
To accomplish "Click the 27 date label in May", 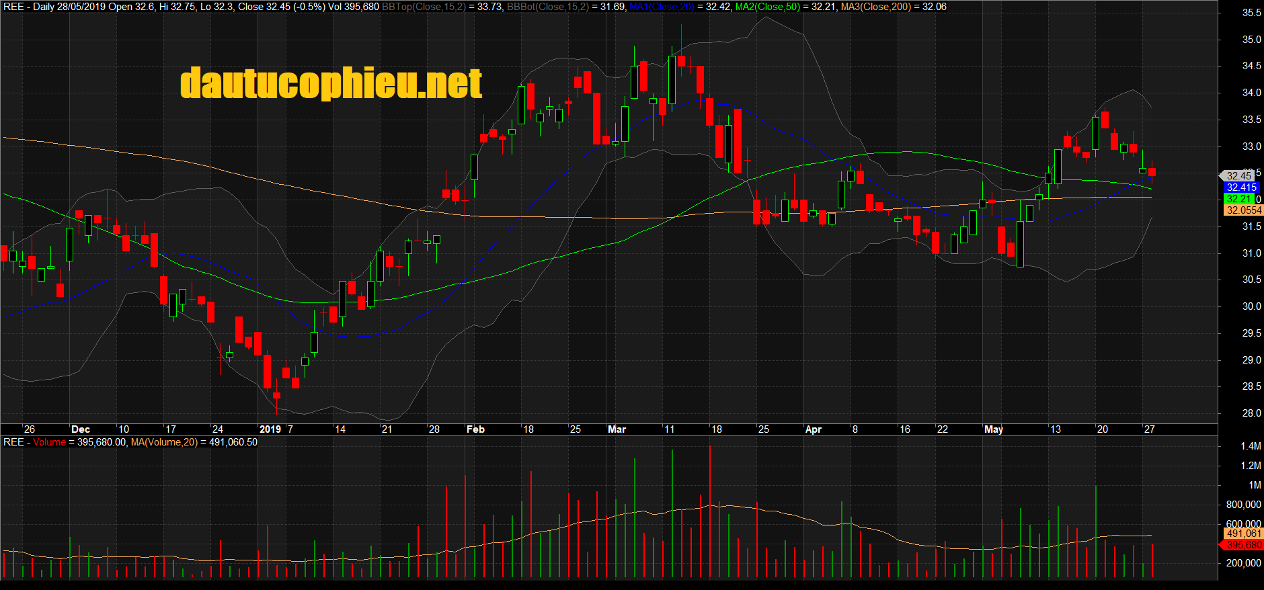I will pyautogui.click(x=1150, y=429).
